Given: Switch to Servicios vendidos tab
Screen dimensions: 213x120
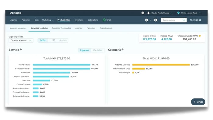Looking at the screenshot, I should 39,28.
